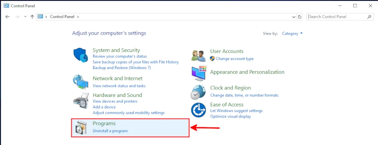Screen dimensions: 378x145
Task: Open Clock and Region category
Action: [230, 88]
